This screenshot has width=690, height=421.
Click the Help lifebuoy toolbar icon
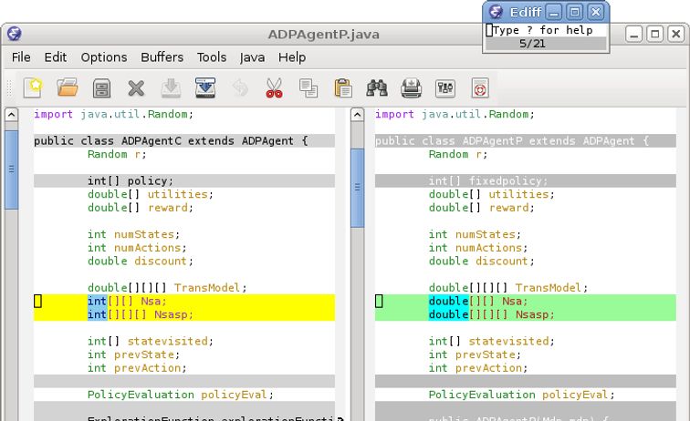click(480, 88)
